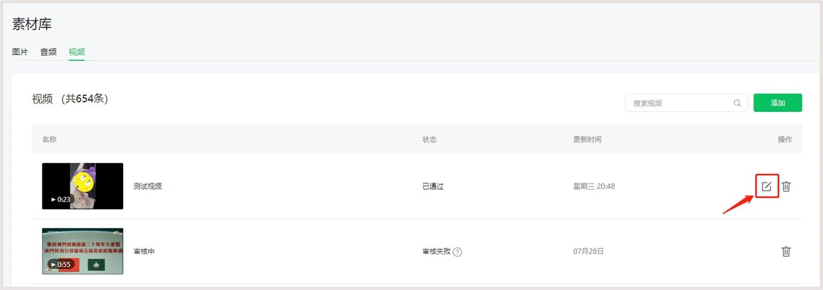Switch to the 音频 tab

[48, 52]
